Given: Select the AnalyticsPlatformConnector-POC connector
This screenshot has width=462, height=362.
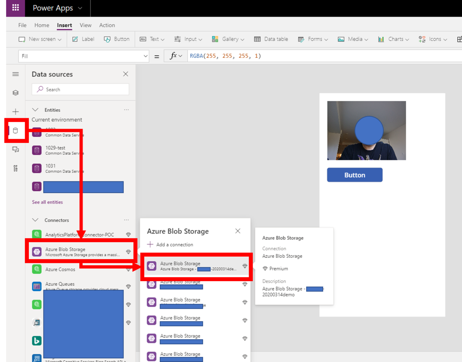Looking at the screenshot, I should coord(81,235).
